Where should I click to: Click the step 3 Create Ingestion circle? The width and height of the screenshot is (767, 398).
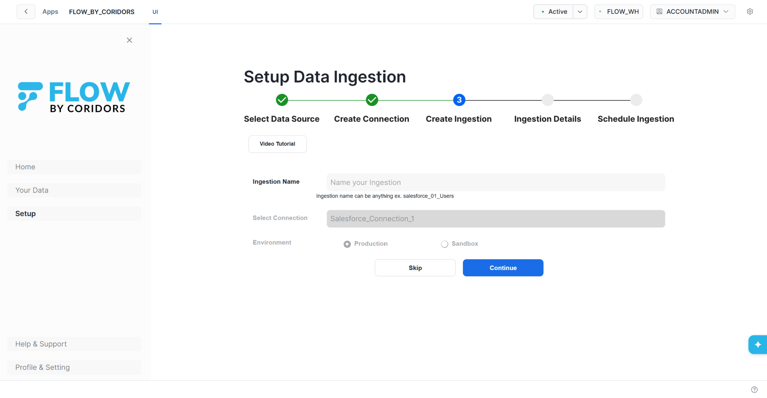point(459,100)
